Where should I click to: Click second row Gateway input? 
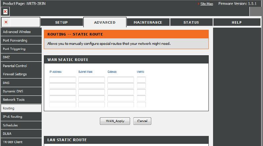(121, 86)
